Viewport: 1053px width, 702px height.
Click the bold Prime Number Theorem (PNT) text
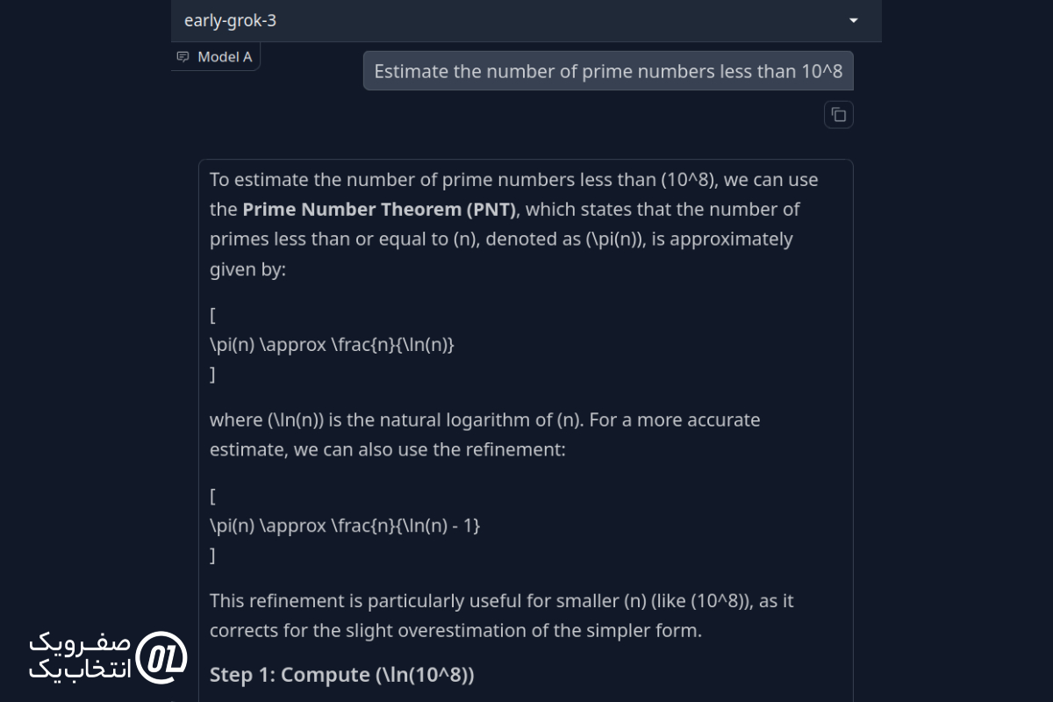[x=379, y=209]
